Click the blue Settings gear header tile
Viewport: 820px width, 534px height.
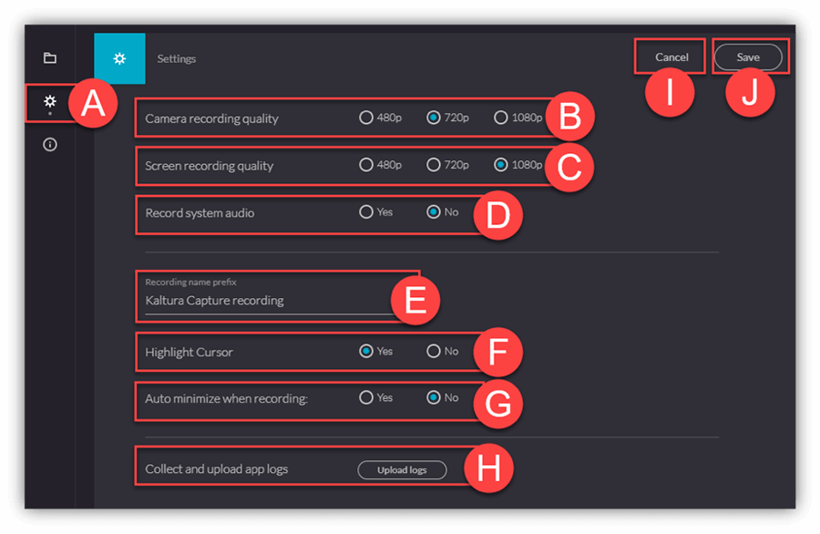[119, 58]
